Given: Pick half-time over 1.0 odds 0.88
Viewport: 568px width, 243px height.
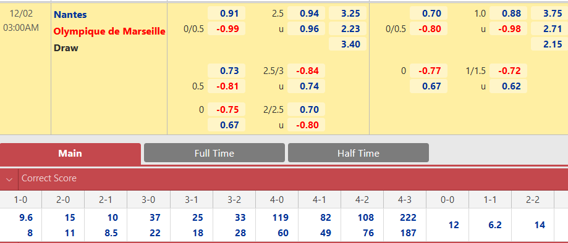Looking at the screenshot, I should click(x=508, y=14).
